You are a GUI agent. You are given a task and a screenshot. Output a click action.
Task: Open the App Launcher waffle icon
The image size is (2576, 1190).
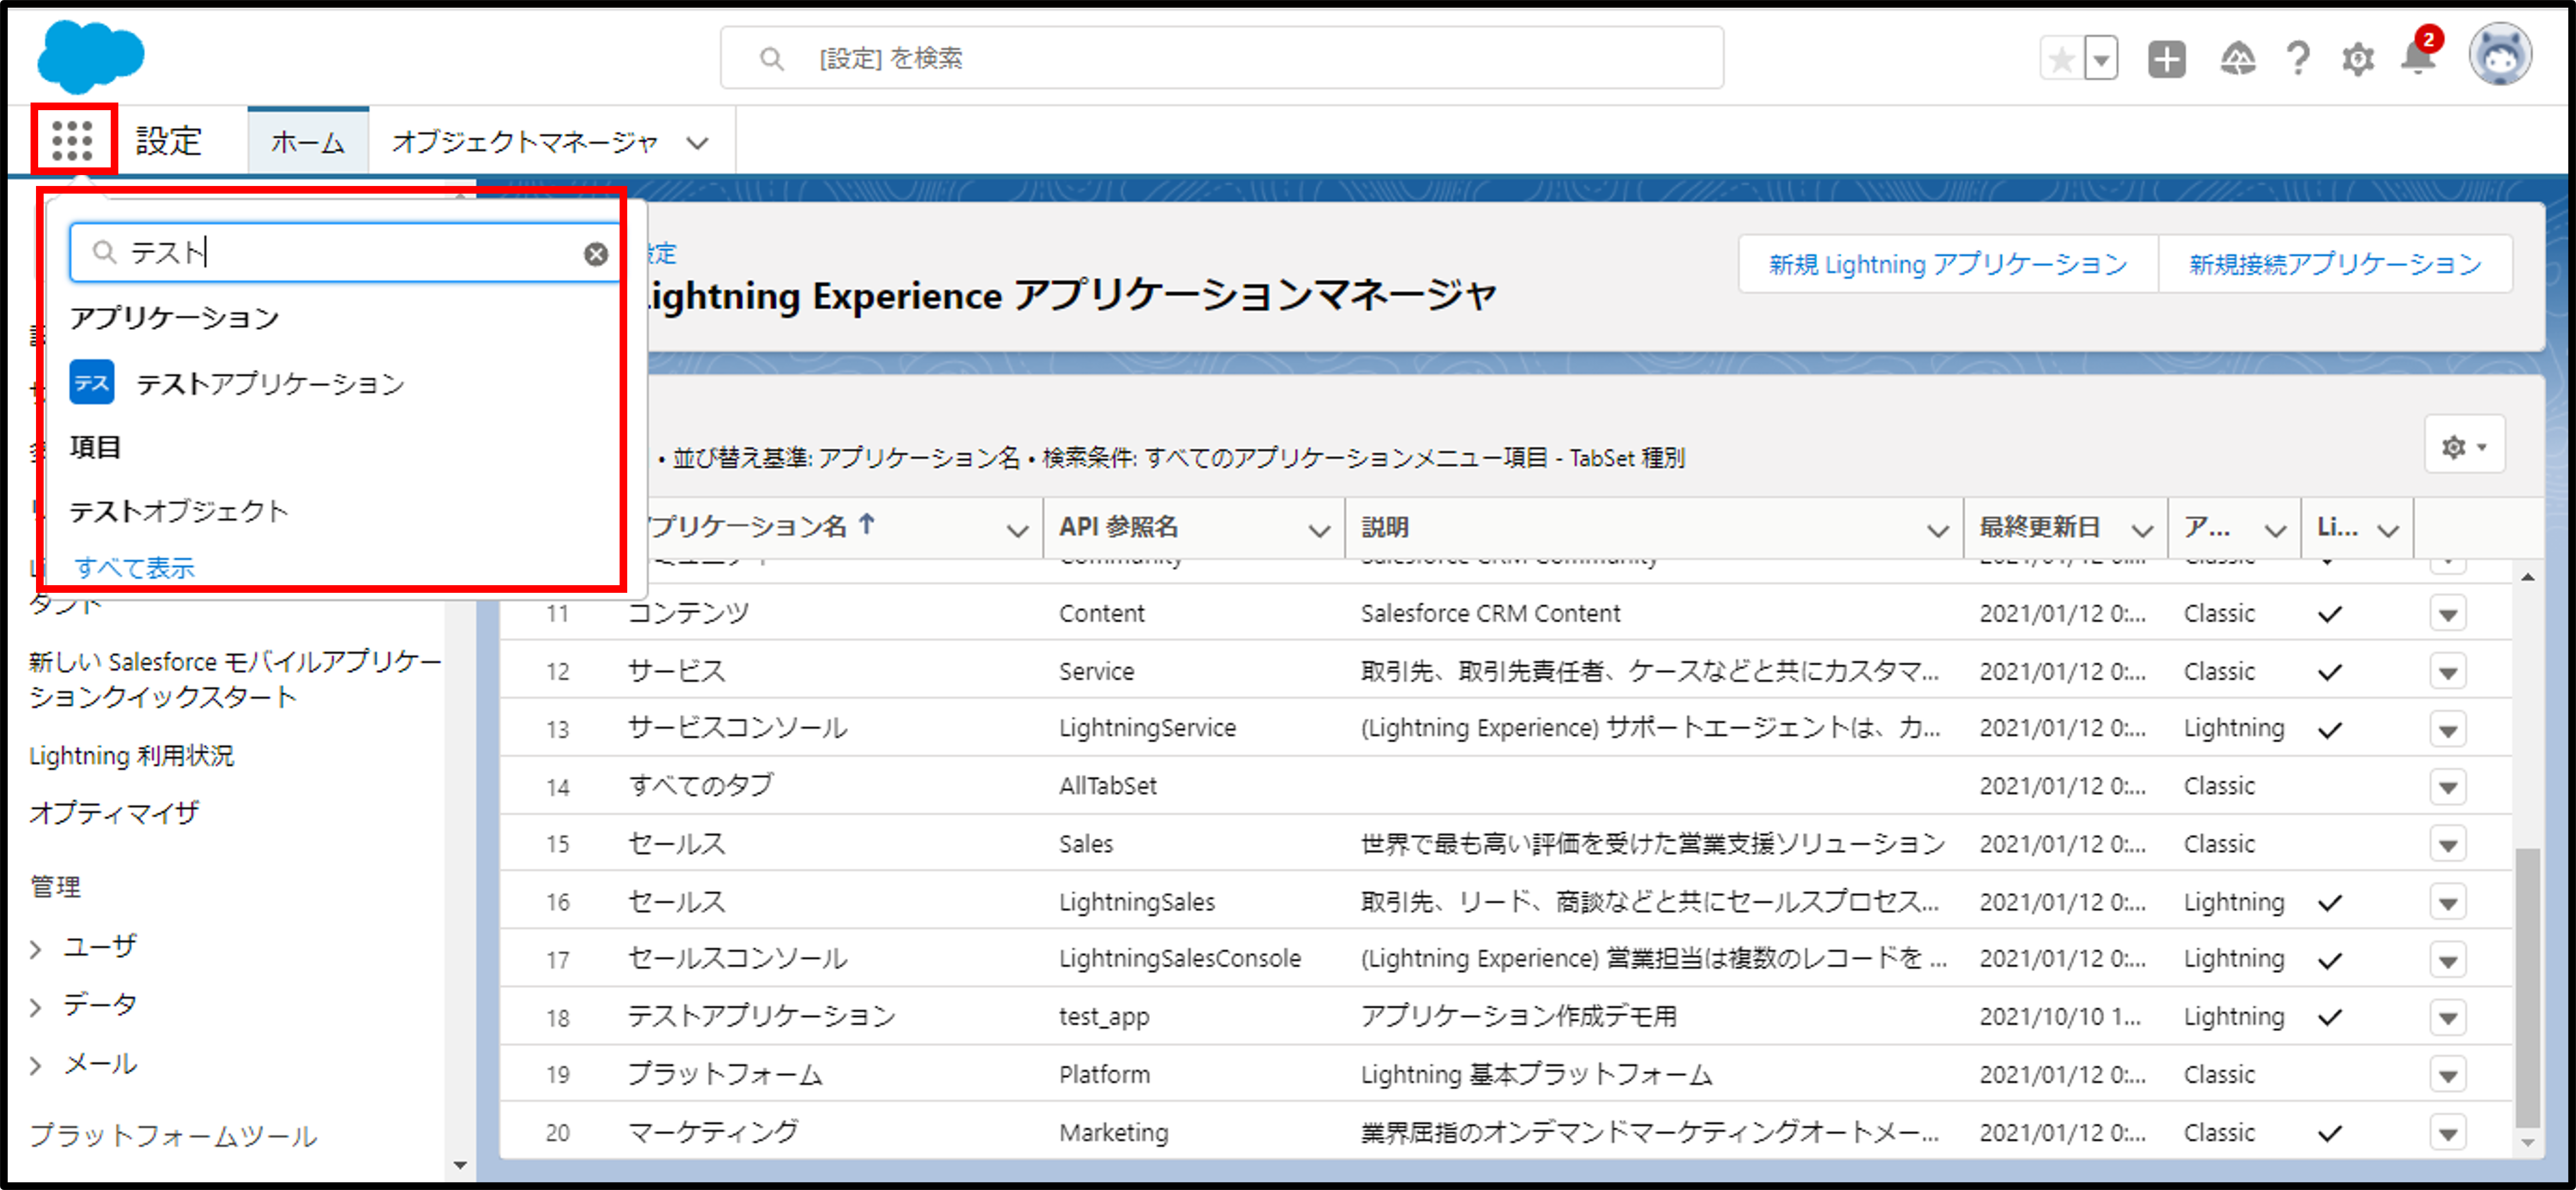tap(72, 140)
